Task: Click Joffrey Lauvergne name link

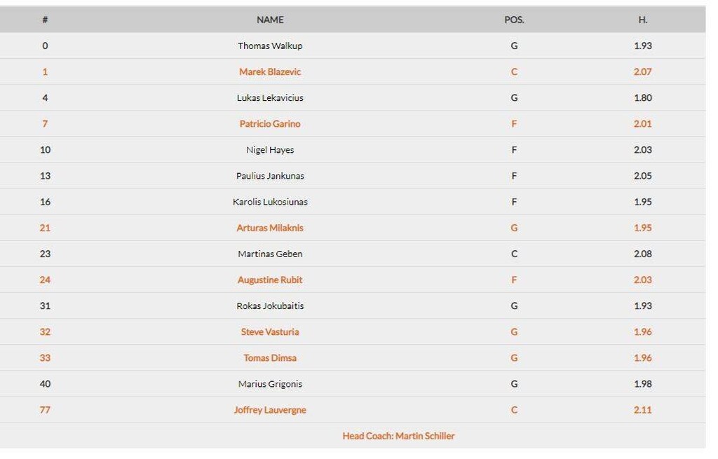Action: tap(270, 410)
